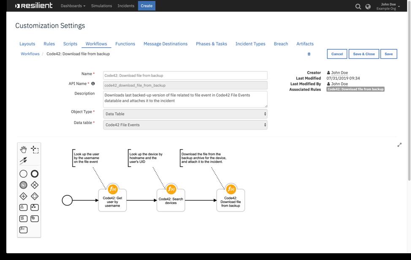Open Incidents in top navigation
Image resolution: width=411 pixels, height=260 pixels.
(126, 6)
